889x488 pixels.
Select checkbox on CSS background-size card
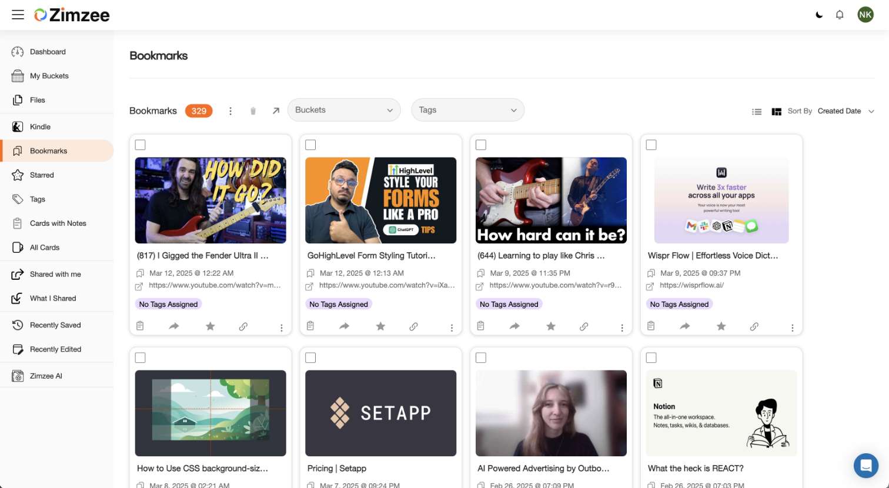click(x=141, y=357)
